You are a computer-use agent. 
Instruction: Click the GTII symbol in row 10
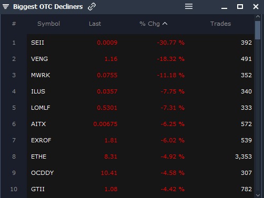[38, 189]
